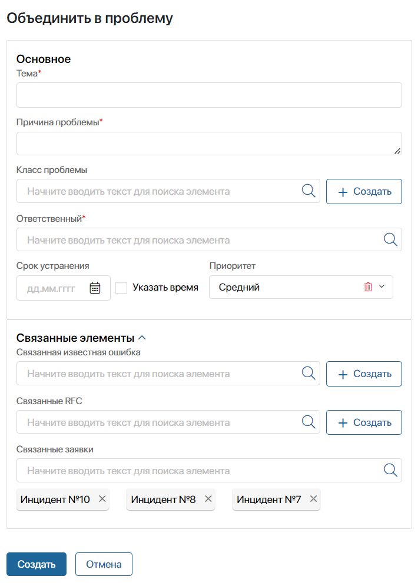Click the magnifier icon in Связанные заявки field
The height and width of the screenshot is (583, 418).
(x=390, y=470)
